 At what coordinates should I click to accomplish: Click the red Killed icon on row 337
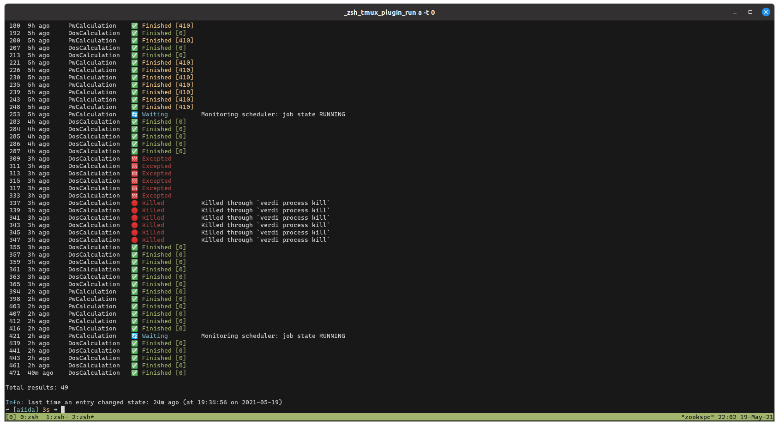(x=134, y=203)
